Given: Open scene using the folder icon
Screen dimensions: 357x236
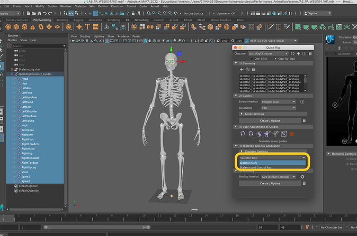Looking at the screenshot, I should pyautogui.click(x=34, y=13).
